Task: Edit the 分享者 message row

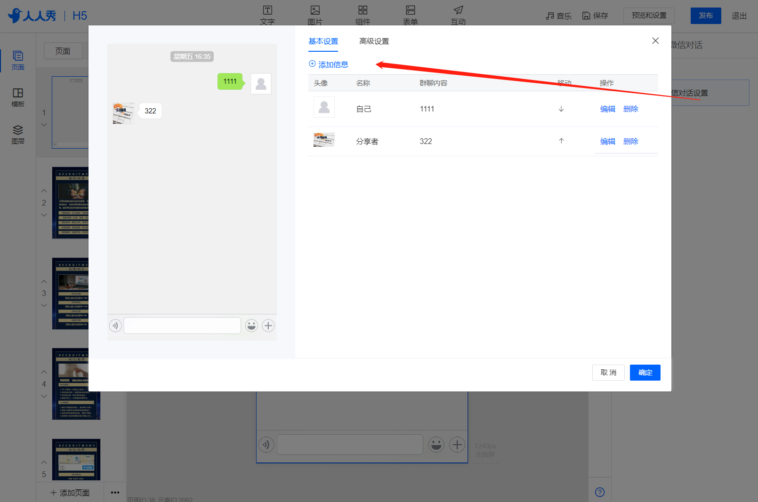Action: 608,141
